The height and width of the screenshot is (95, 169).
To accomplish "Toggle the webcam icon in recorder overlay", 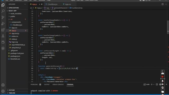I will click(163, 88).
